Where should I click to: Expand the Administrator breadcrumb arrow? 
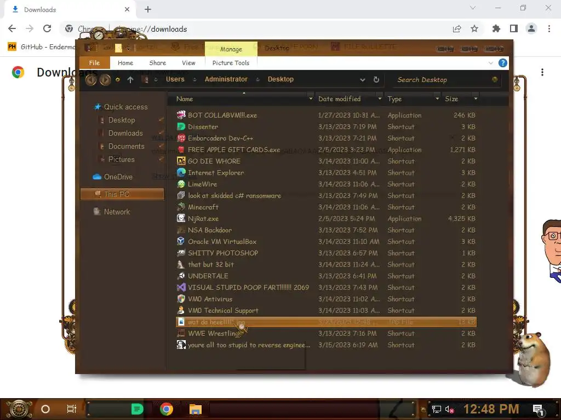tap(257, 80)
